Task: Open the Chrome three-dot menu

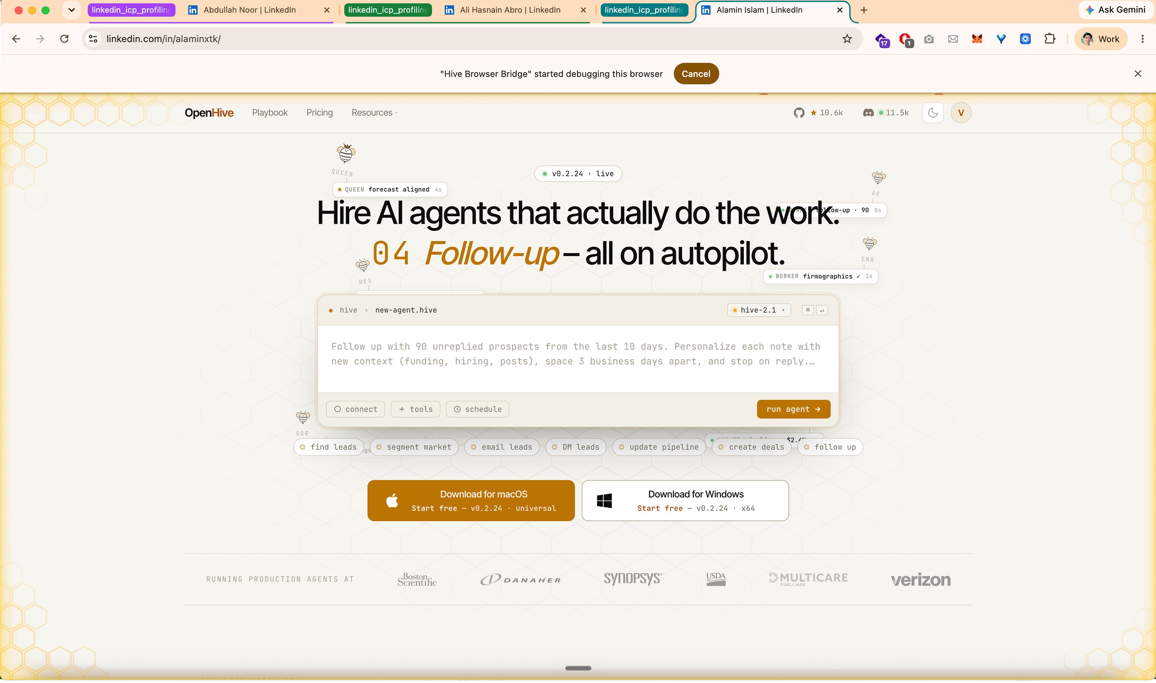Action: tap(1142, 39)
